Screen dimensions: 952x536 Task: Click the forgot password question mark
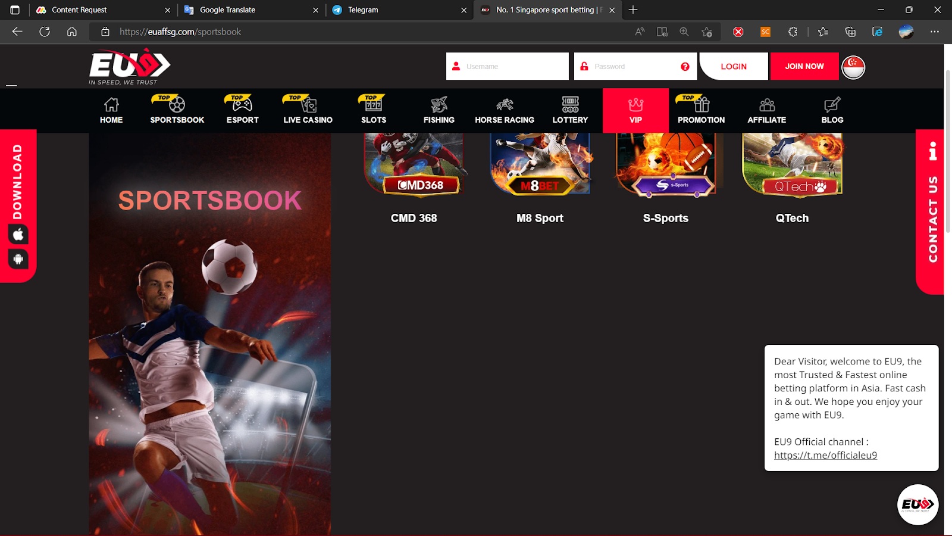685,67
